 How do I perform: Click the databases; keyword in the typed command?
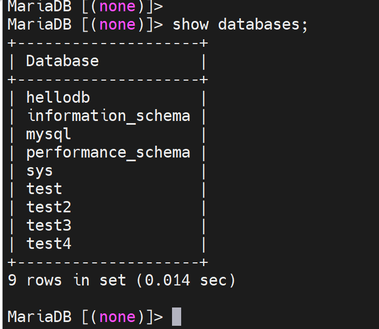(263, 25)
